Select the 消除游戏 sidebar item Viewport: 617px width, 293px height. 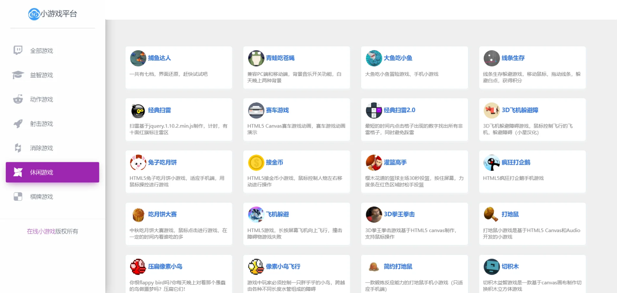click(42, 148)
